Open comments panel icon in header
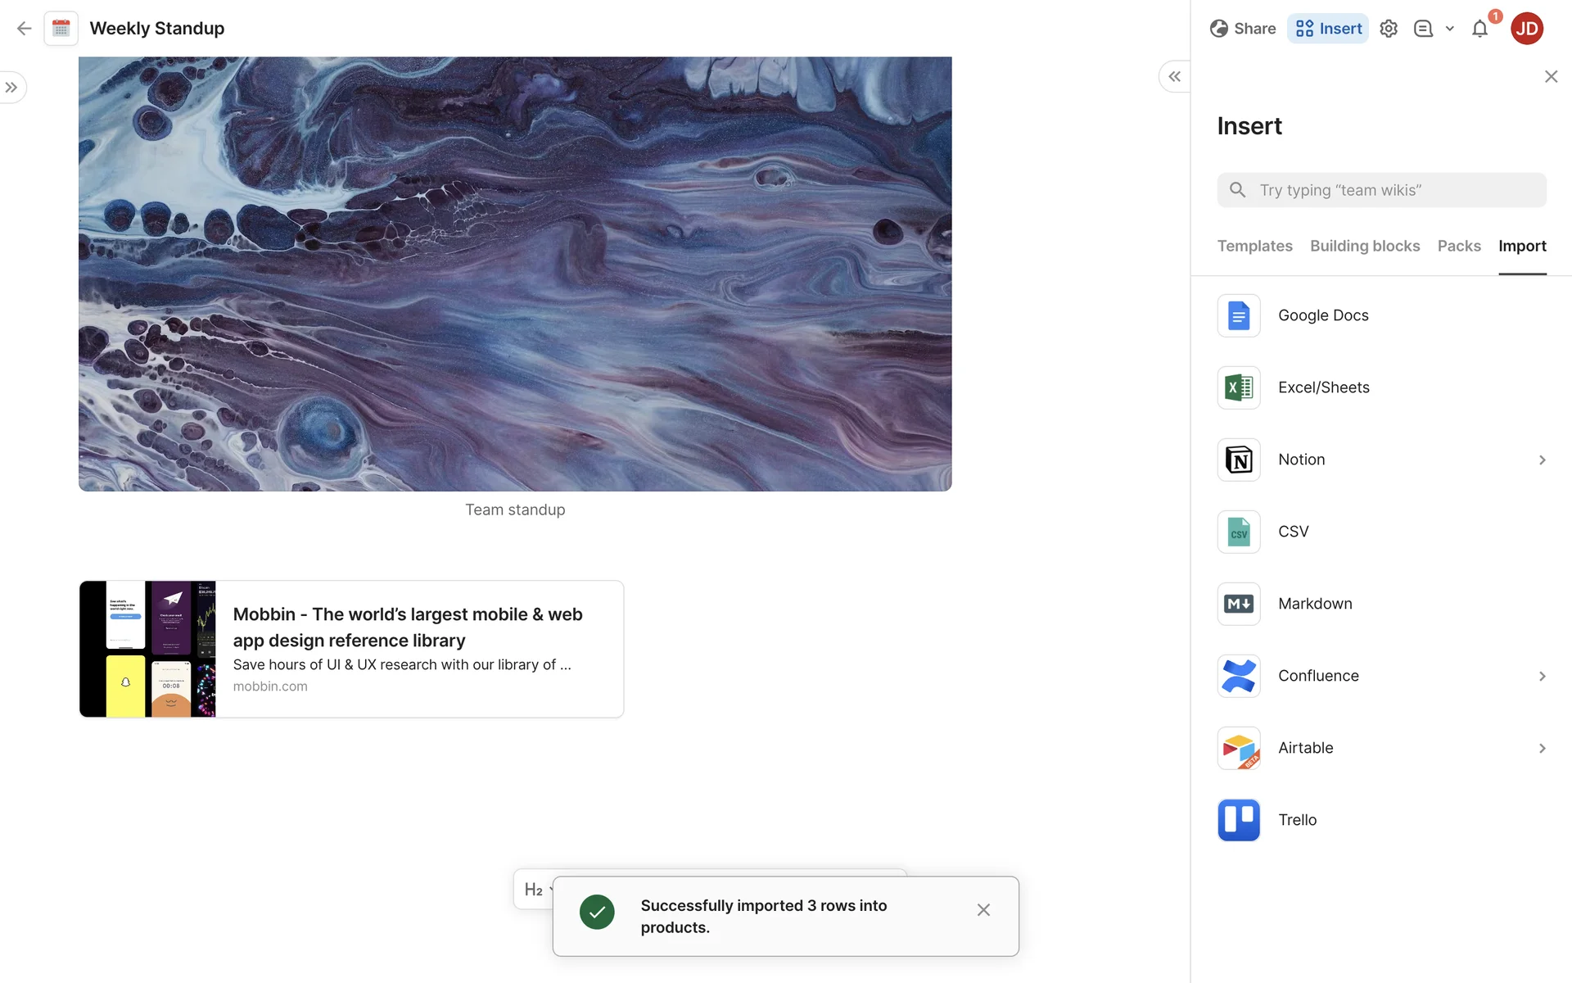1572x983 pixels. (x=1423, y=29)
